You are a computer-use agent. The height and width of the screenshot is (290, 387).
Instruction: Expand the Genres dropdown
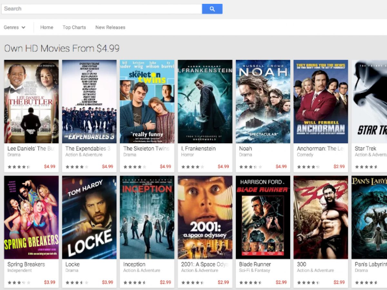click(x=15, y=27)
